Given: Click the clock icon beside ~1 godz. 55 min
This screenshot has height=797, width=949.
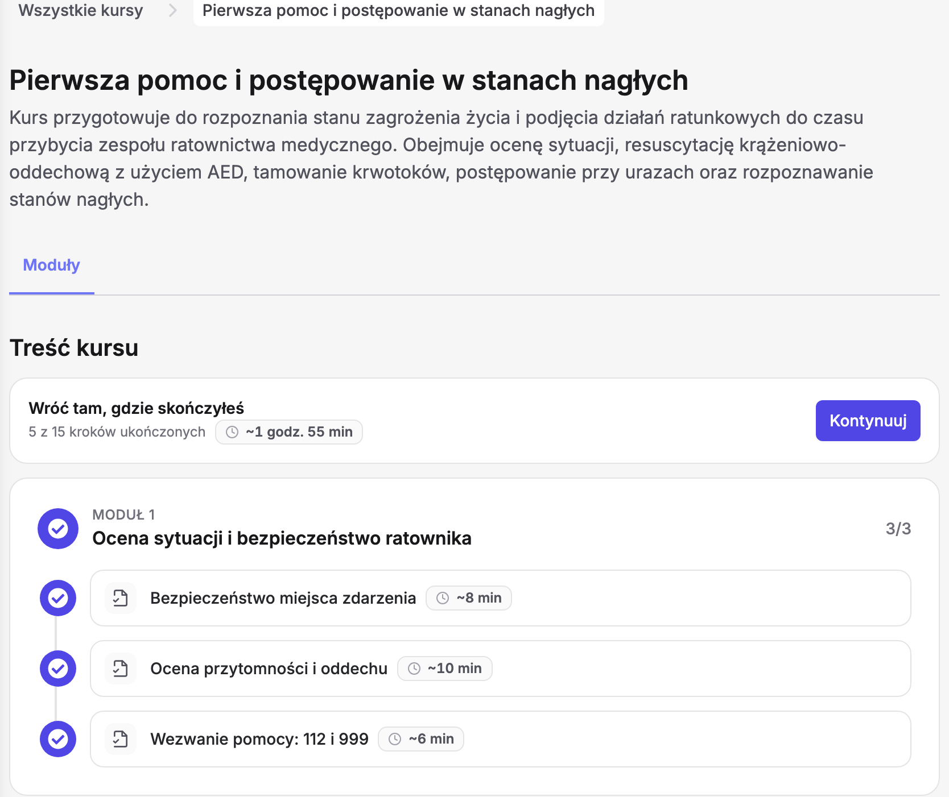Looking at the screenshot, I should pyautogui.click(x=232, y=432).
